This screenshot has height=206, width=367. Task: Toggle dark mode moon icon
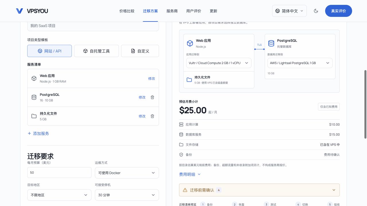[x=316, y=11]
